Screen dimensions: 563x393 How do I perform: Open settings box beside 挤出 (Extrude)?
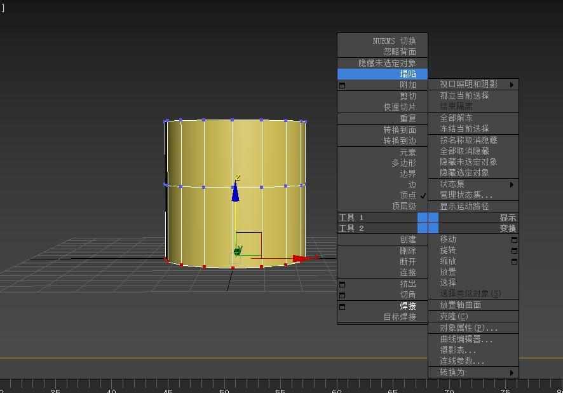coord(342,284)
